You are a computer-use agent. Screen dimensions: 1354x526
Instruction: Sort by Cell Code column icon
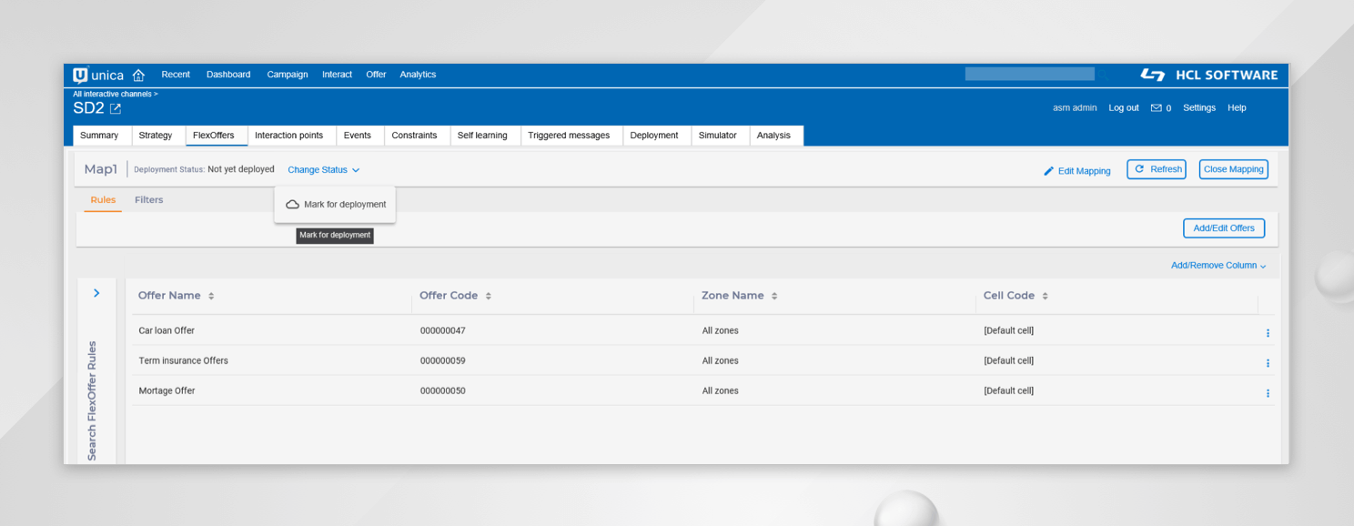1045,297
